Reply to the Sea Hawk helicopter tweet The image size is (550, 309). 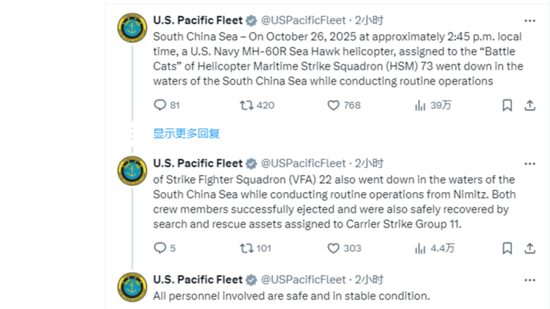[160, 105]
